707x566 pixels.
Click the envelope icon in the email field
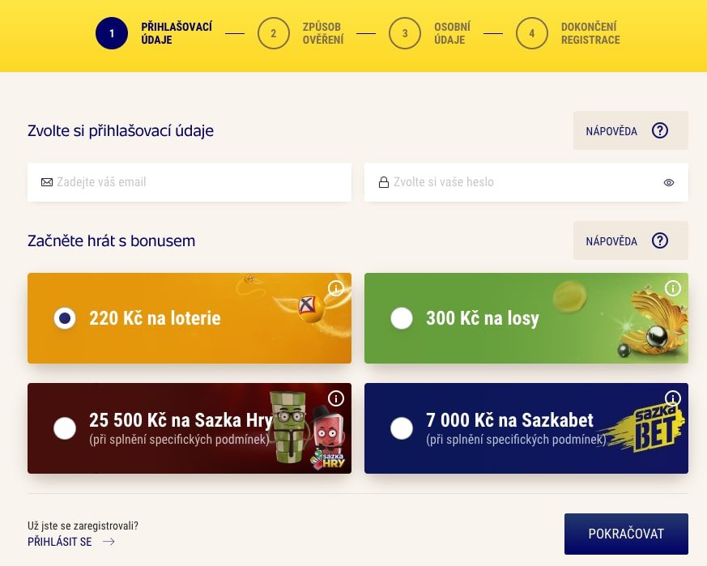click(x=47, y=182)
